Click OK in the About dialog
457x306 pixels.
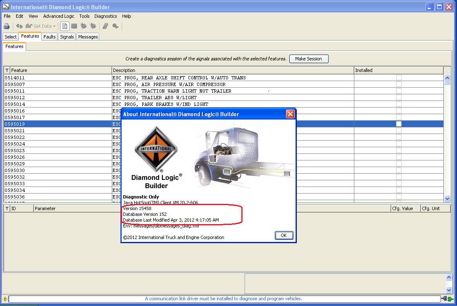click(x=284, y=235)
